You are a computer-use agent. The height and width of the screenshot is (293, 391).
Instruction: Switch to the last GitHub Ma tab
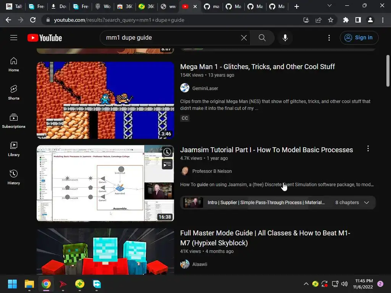point(277,6)
